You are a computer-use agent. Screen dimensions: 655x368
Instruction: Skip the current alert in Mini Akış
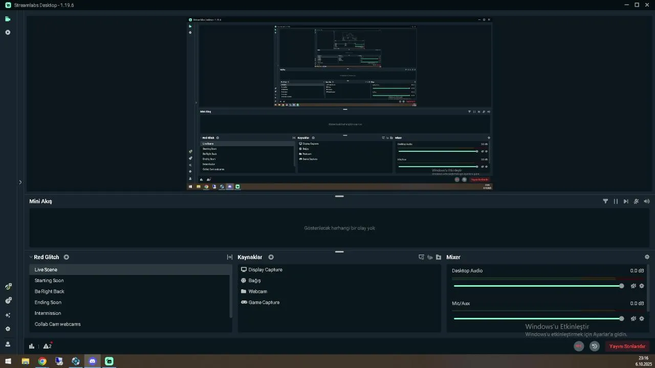[626, 201]
